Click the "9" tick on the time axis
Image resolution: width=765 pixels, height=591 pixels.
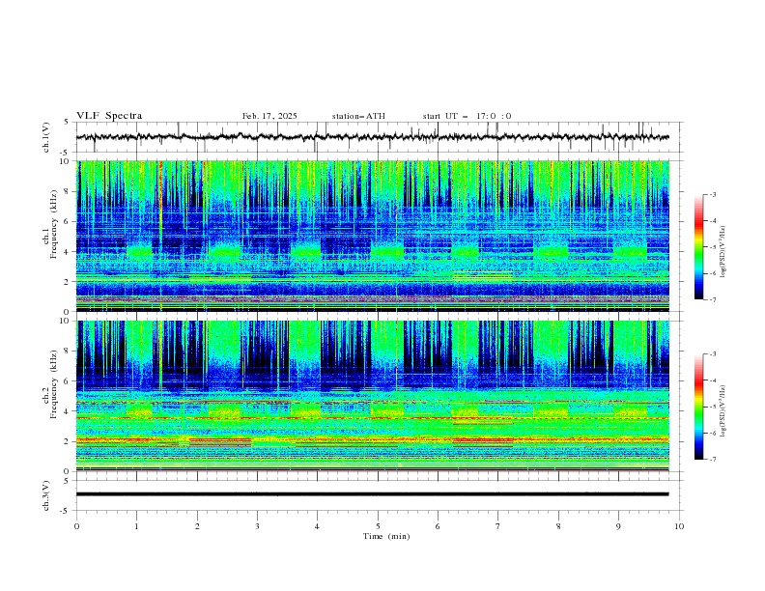618,526
